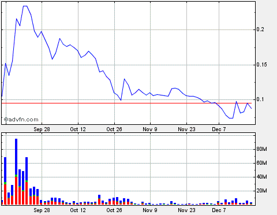Click the Nov 23 label under price chart

tap(186, 129)
